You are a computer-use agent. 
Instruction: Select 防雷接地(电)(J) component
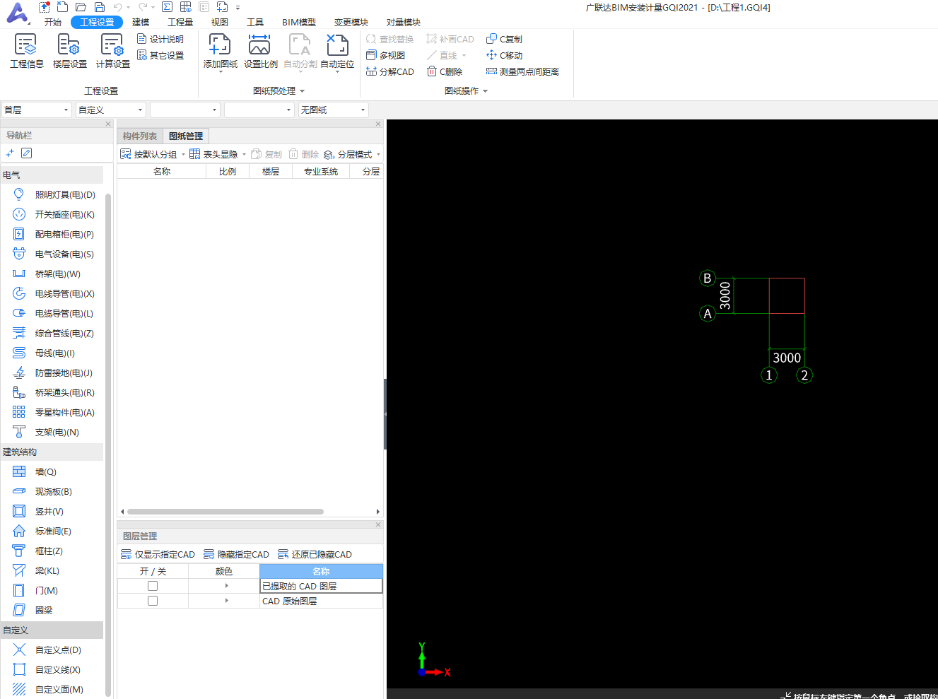[x=54, y=372]
